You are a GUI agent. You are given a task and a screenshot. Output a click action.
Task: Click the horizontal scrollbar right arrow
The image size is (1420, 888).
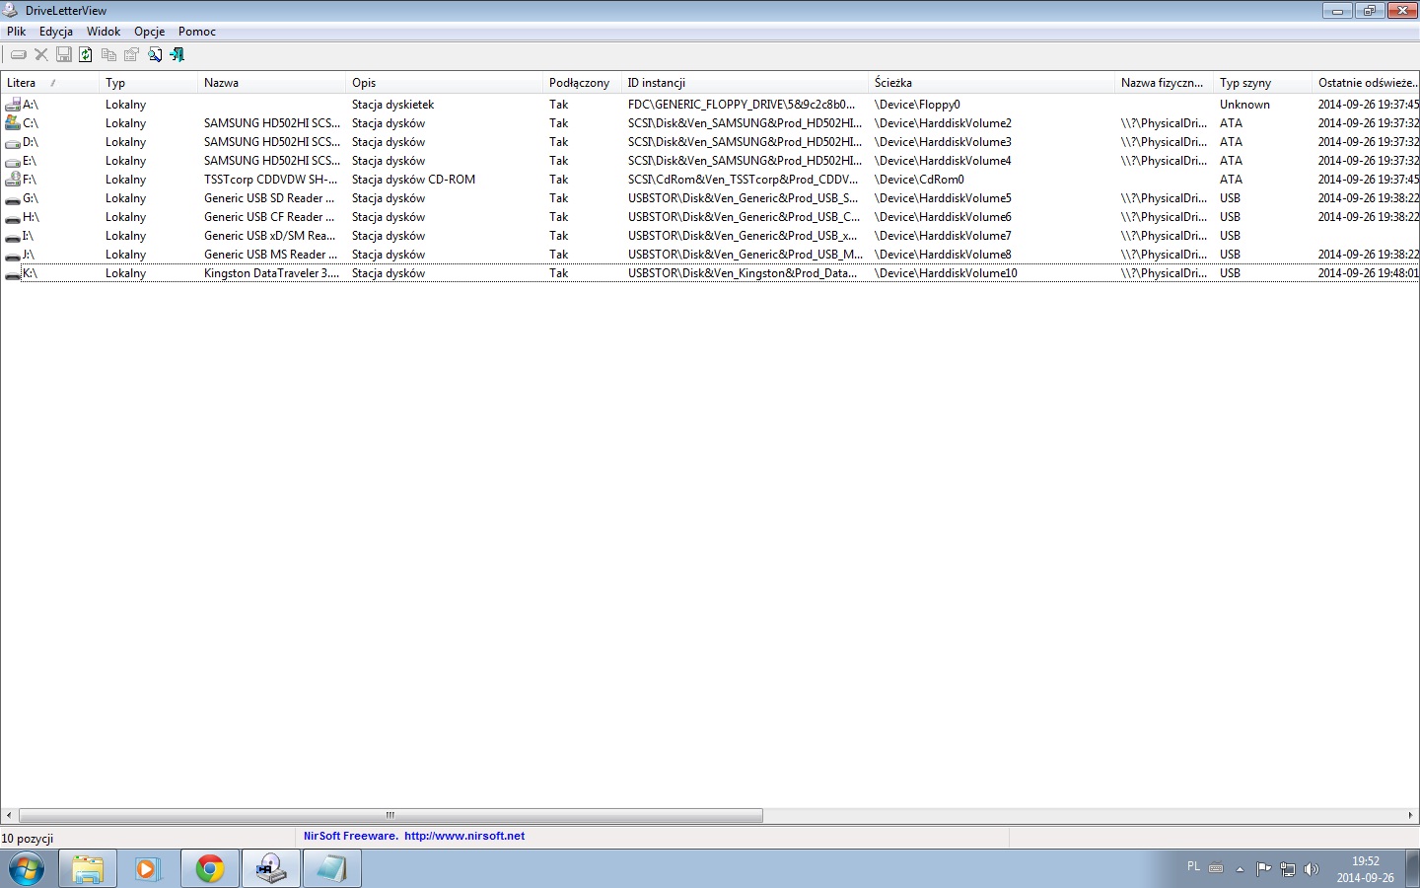[x=1410, y=816]
